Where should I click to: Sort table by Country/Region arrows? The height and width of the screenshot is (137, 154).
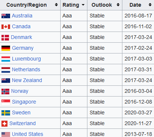click(56, 5)
